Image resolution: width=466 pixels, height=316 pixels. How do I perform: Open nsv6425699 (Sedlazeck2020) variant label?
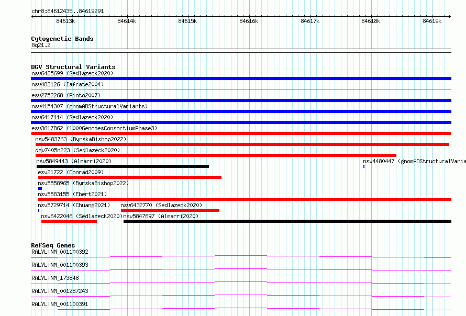(72, 73)
